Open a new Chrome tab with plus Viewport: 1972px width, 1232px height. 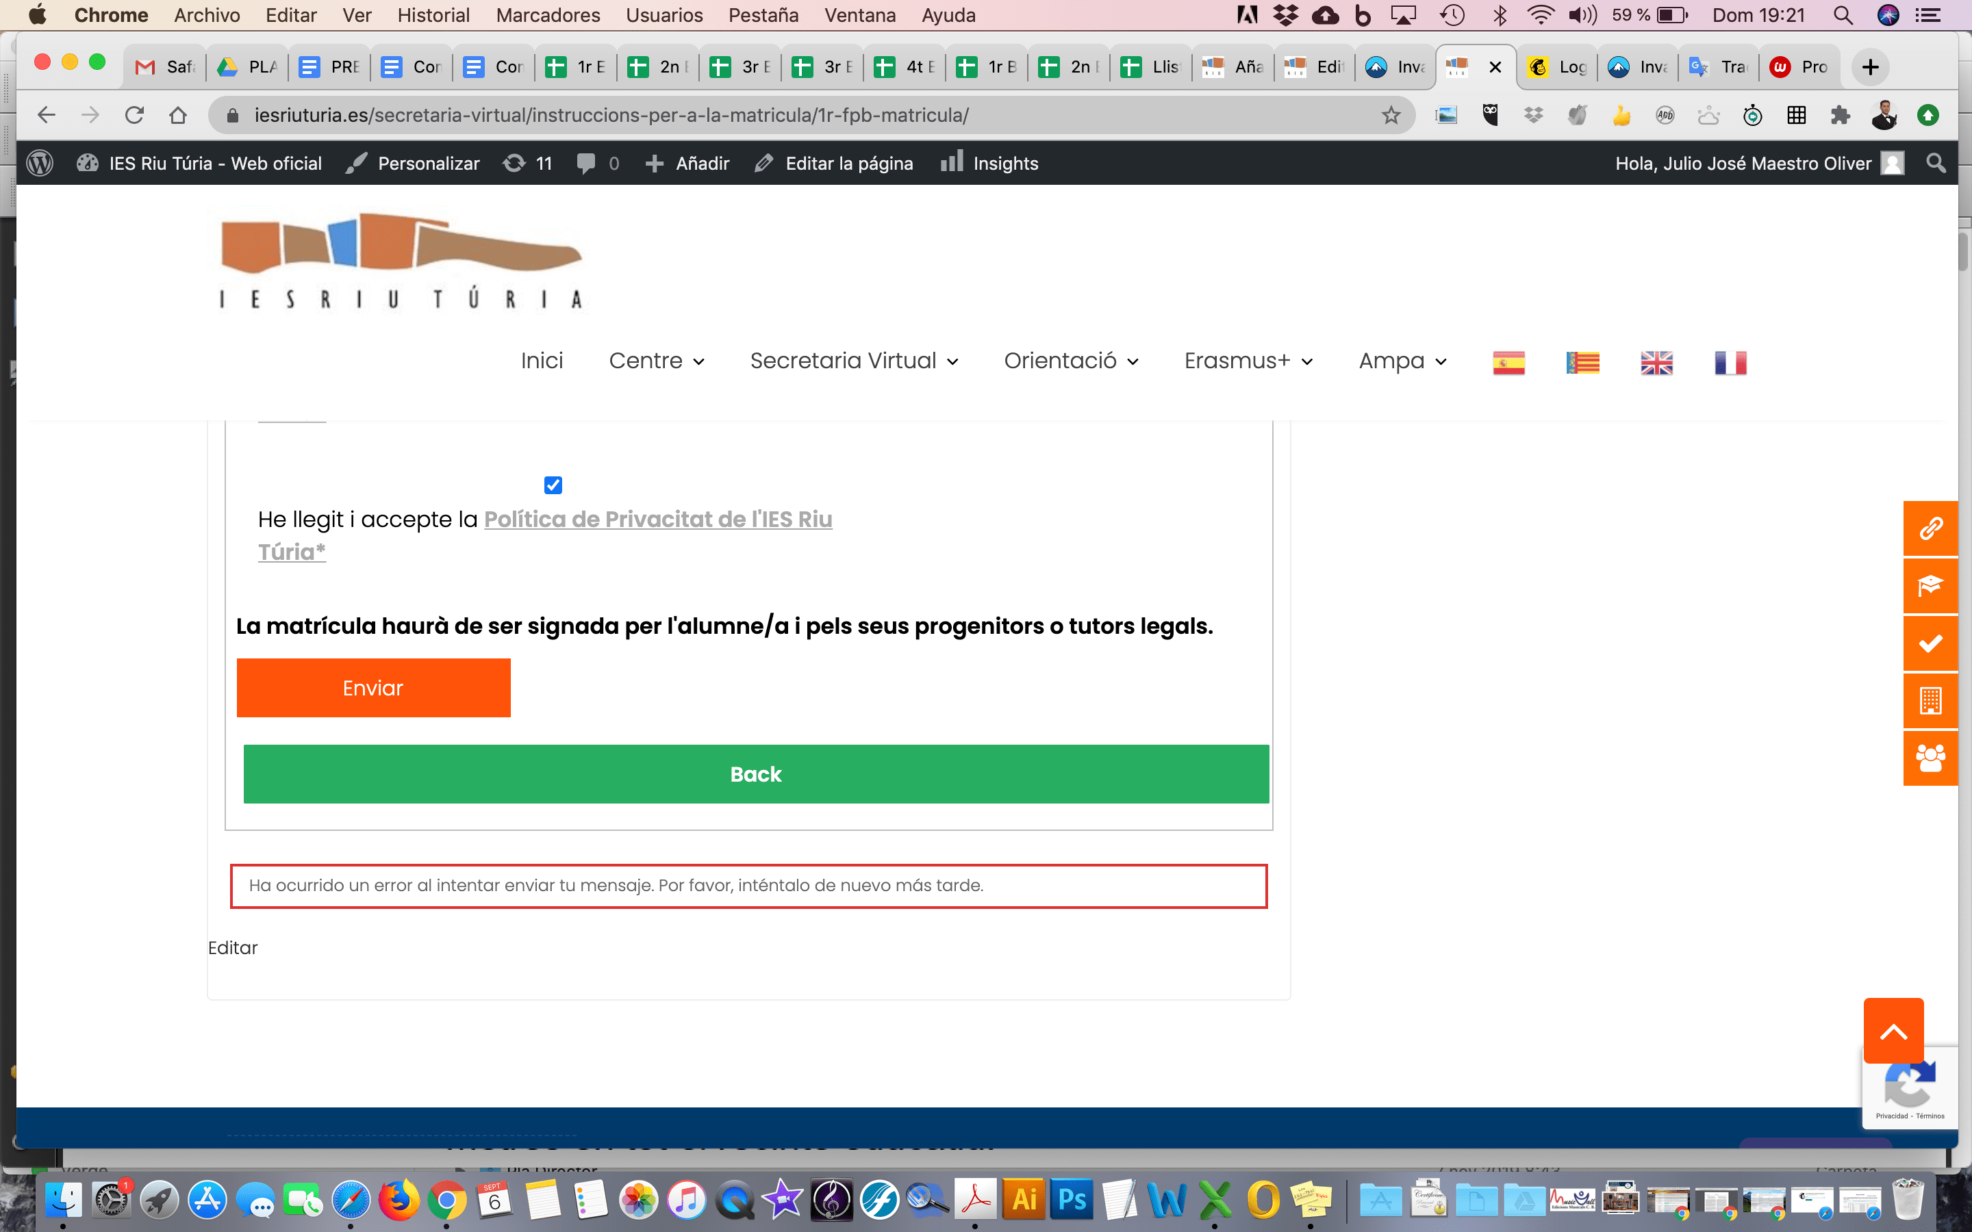(1870, 67)
